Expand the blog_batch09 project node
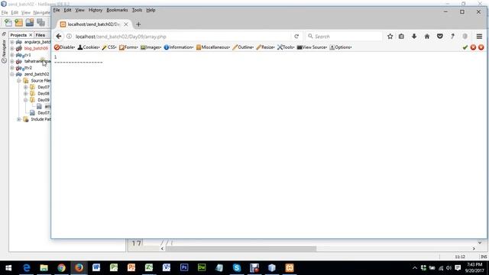Screen dimensions: 489x275 click(x=12, y=48)
